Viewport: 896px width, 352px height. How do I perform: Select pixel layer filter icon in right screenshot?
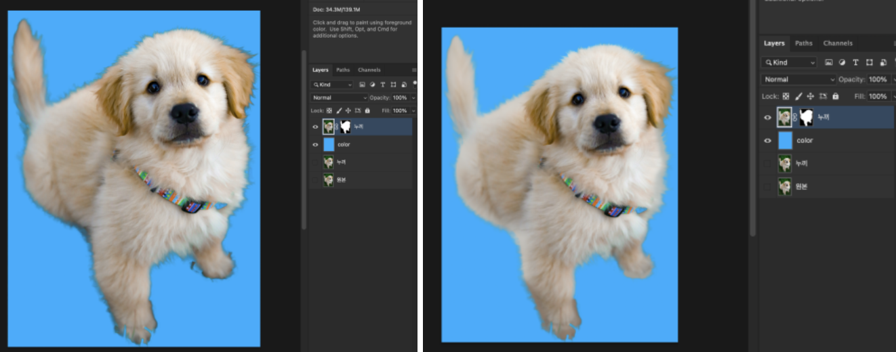tap(829, 62)
